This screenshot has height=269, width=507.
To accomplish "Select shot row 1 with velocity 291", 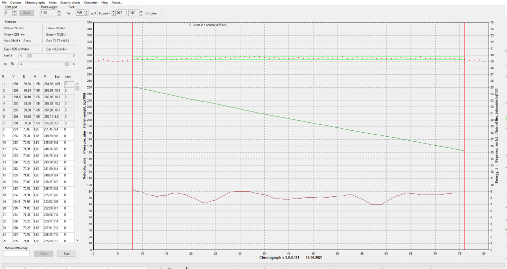I will (x=38, y=84).
